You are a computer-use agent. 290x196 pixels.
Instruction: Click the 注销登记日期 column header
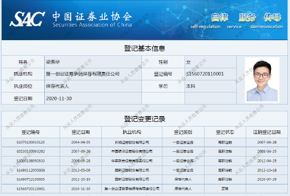point(267,132)
